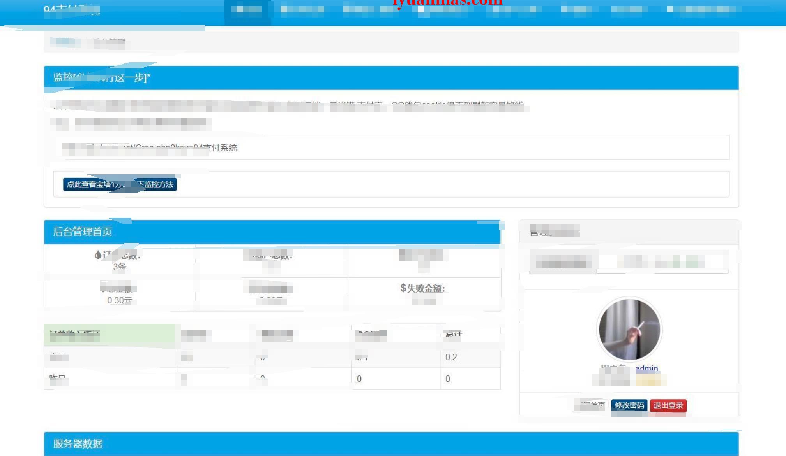Click the Cron URL field ending 94支付系统
The image size is (786, 456).
pos(391,147)
